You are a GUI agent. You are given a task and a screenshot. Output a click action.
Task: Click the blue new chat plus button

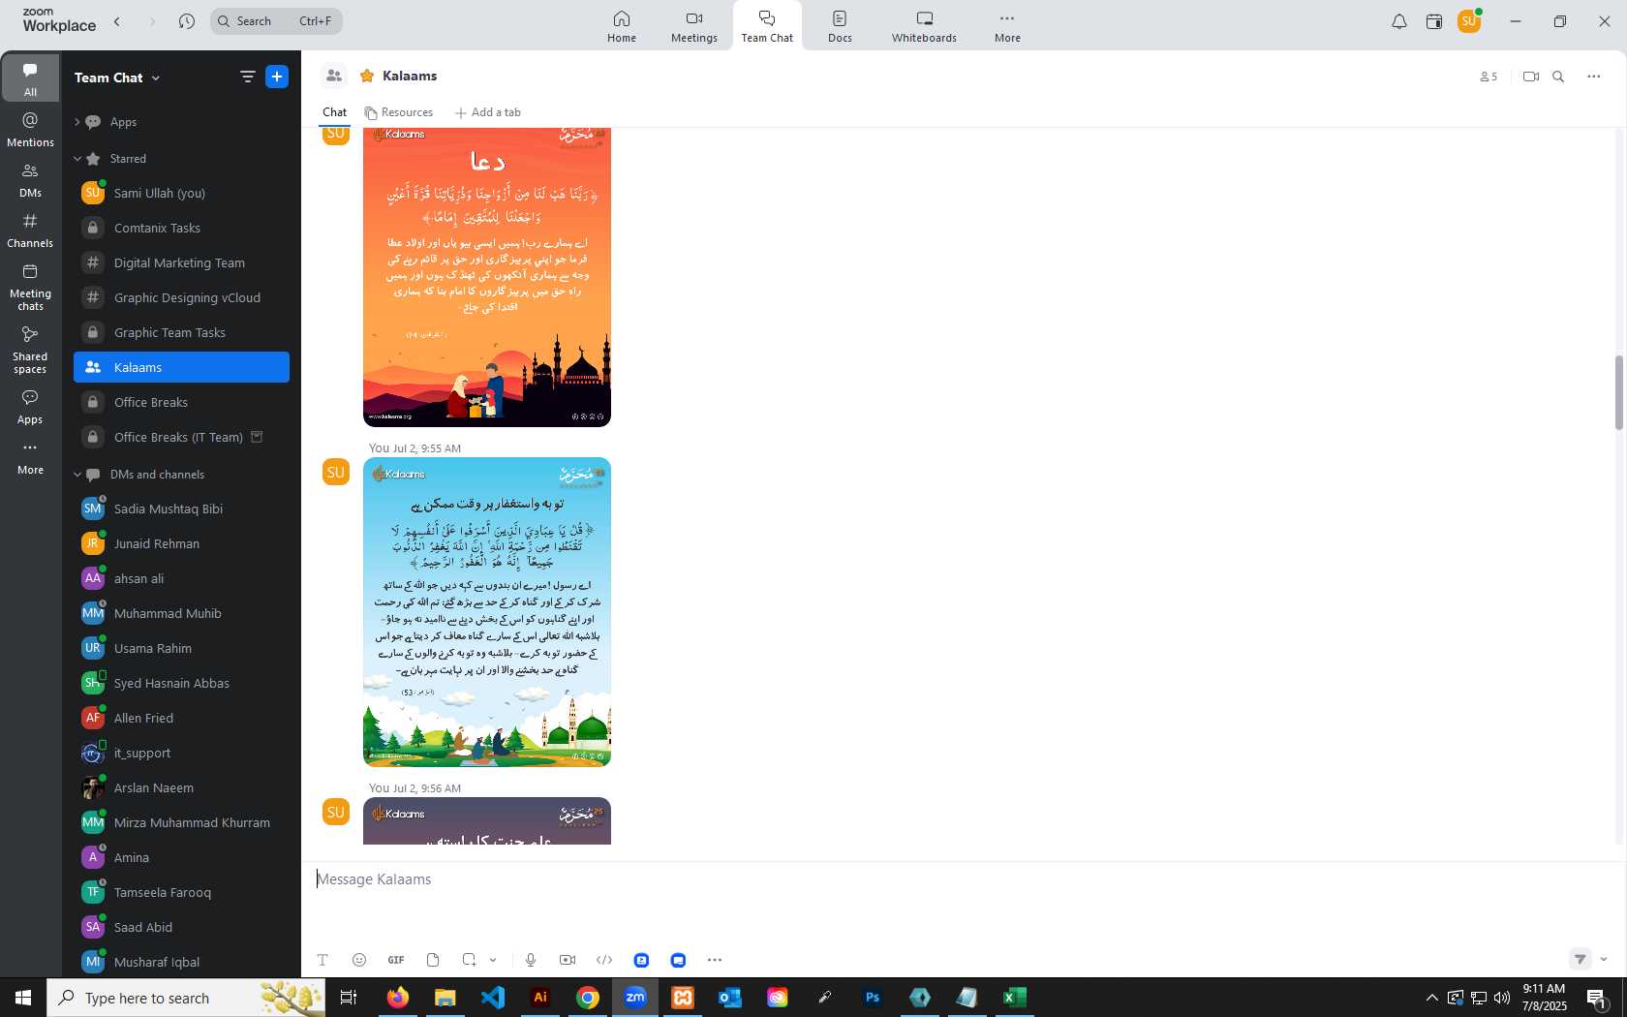pyautogui.click(x=277, y=77)
